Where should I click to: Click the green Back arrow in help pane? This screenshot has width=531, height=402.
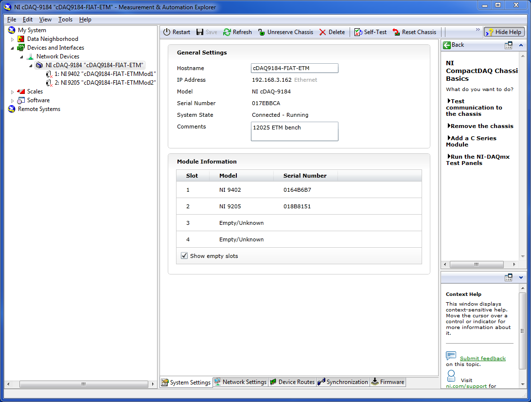tap(447, 45)
